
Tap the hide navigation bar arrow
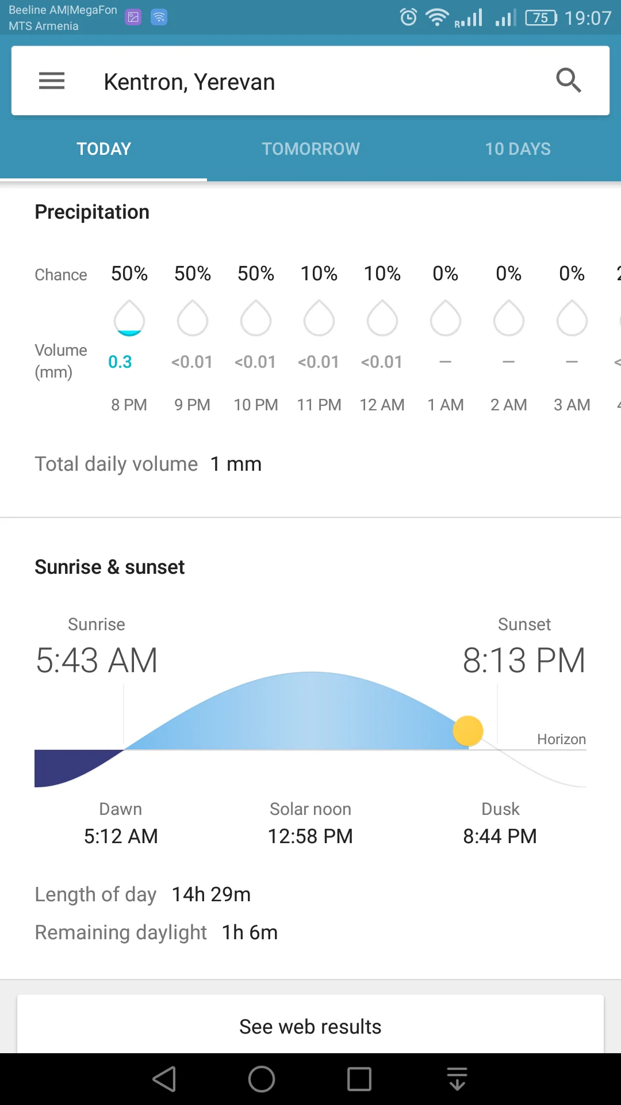point(457,1079)
